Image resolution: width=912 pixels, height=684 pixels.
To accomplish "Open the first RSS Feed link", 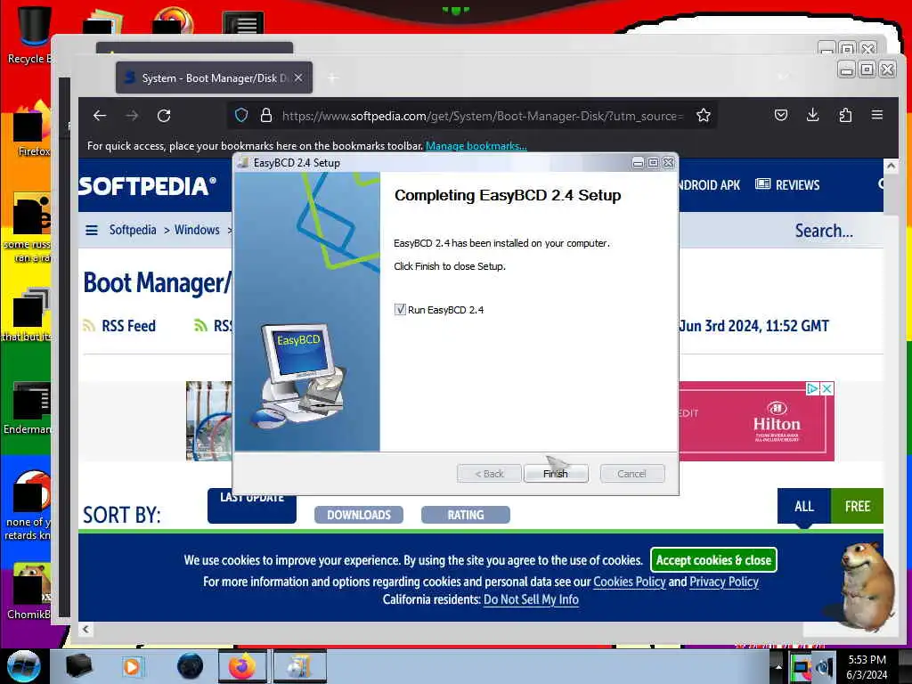I will point(128,326).
